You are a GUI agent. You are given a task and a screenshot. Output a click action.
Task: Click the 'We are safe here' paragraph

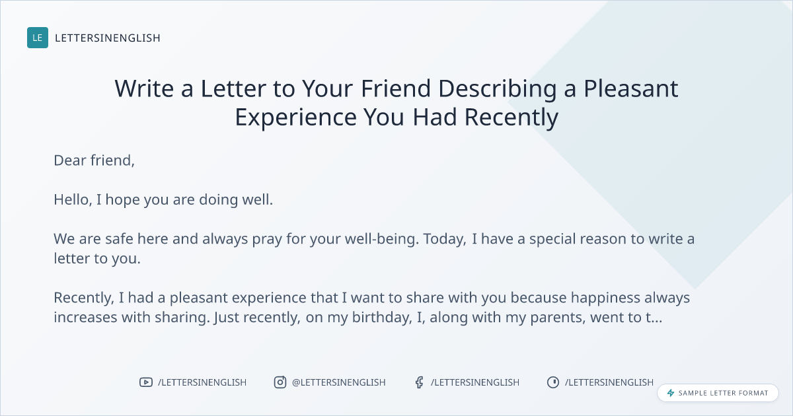tap(373, 239)
